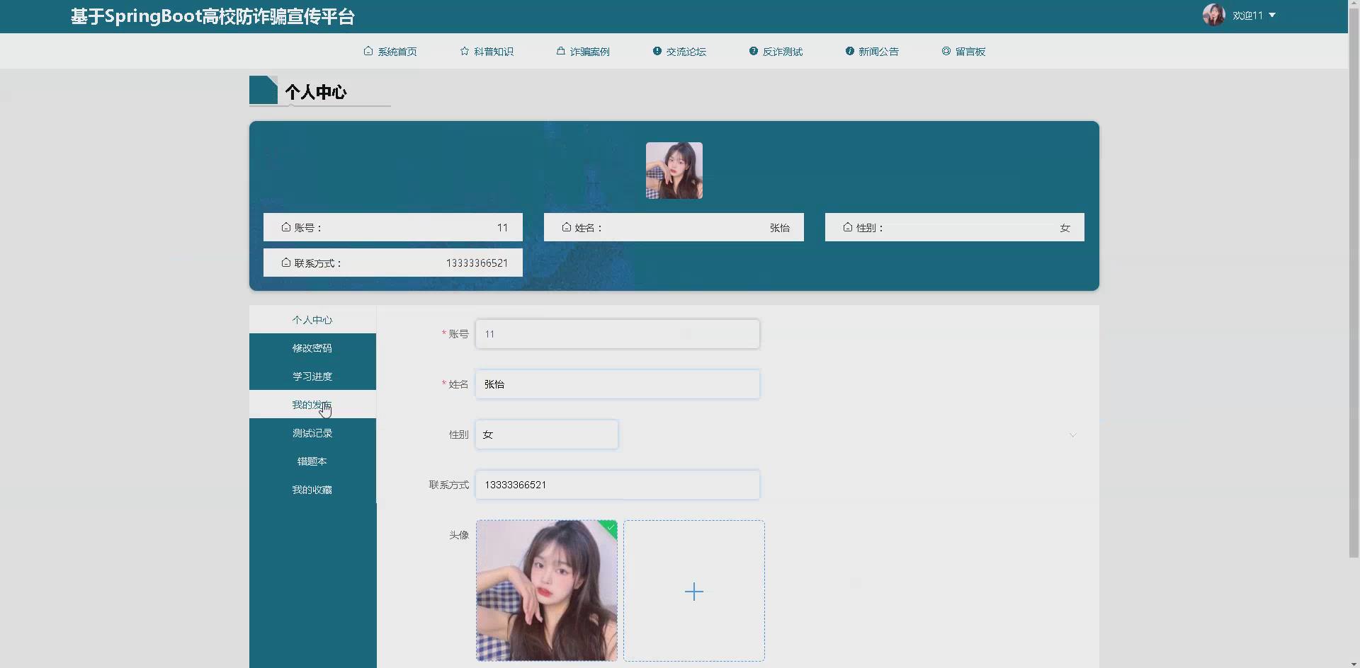
Task: Click the user avatar in the top bar
Action: [1214, 14]
